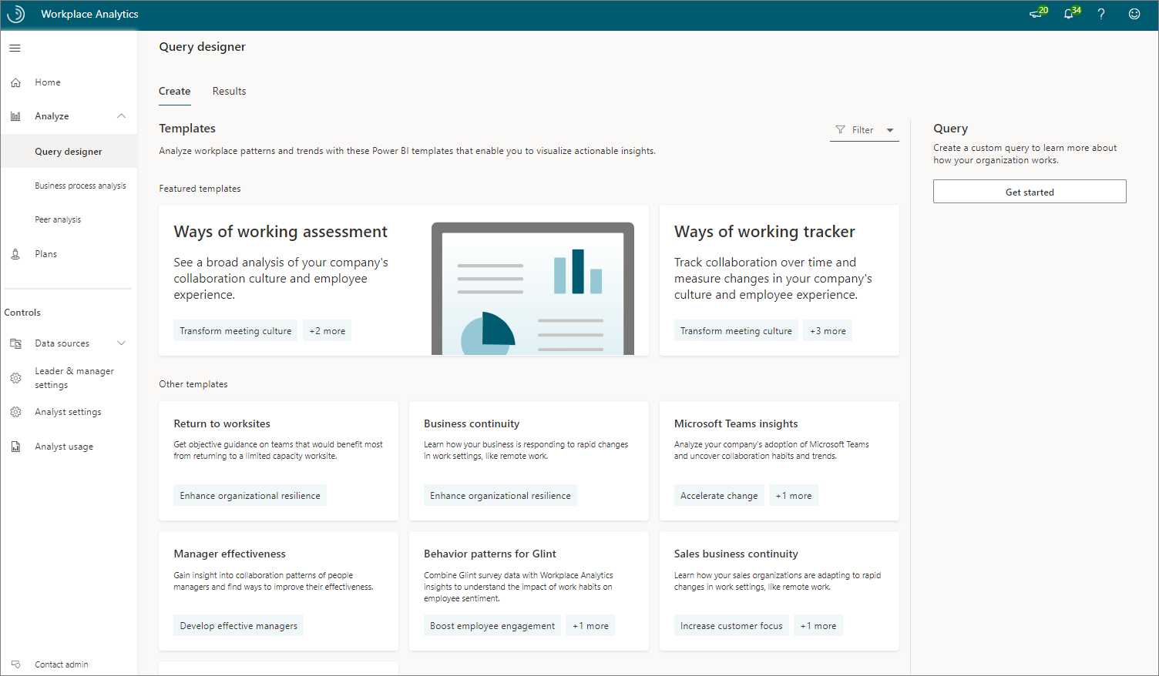Click the Other templates heading
The width and height of the screenshot is (1159, 676).
(193, 384)
